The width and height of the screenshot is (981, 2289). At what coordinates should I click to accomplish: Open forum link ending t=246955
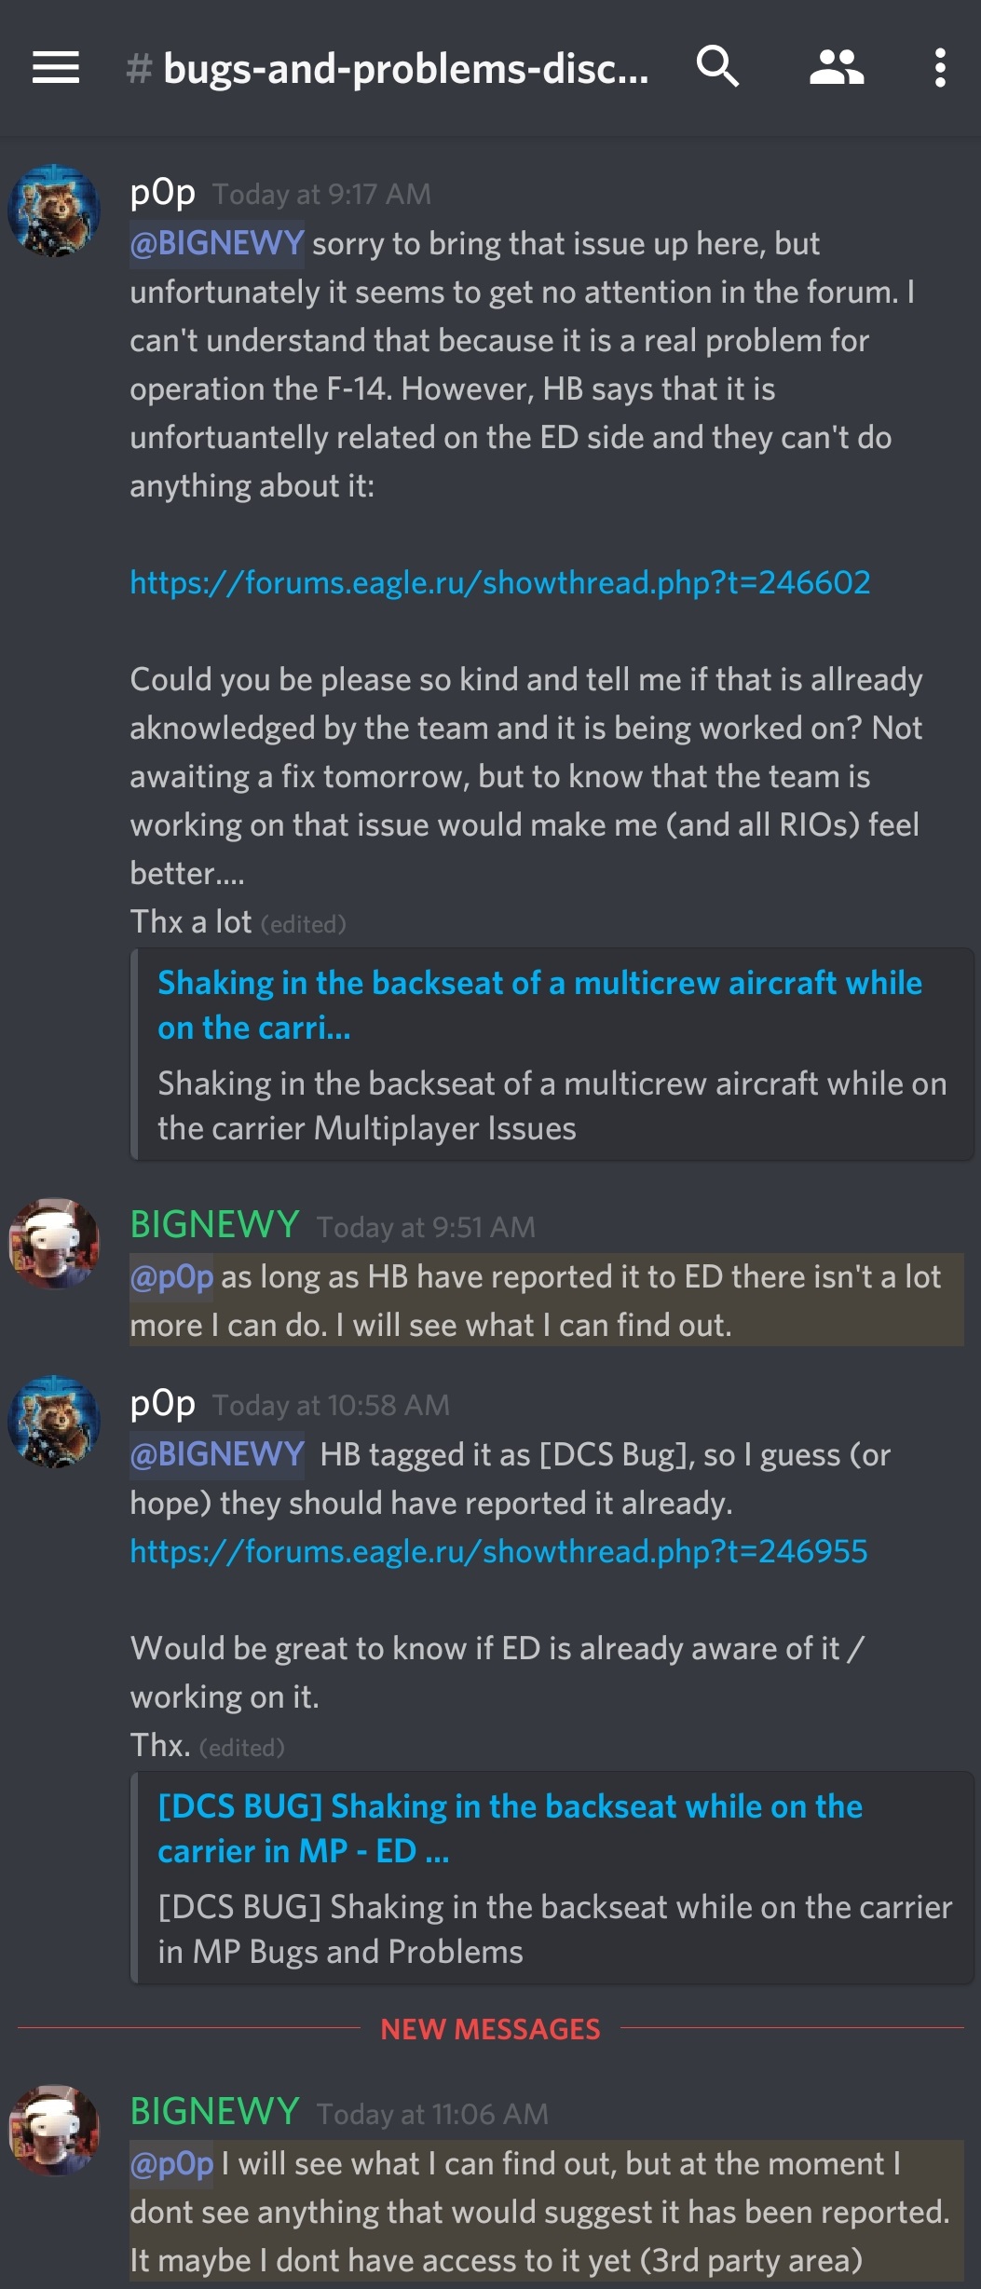(x=498, y=1551)
